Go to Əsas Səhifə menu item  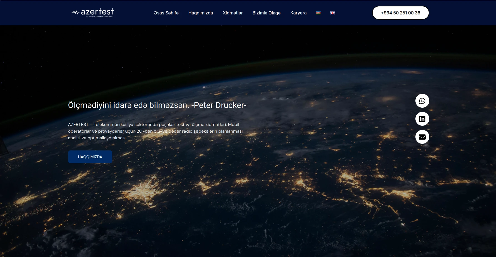tap(166, 13)
